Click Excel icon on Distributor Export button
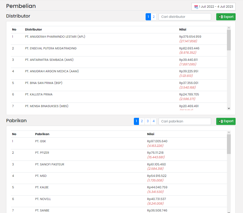Viewport: 243px width, 213px height. click(x=221, y=17)
